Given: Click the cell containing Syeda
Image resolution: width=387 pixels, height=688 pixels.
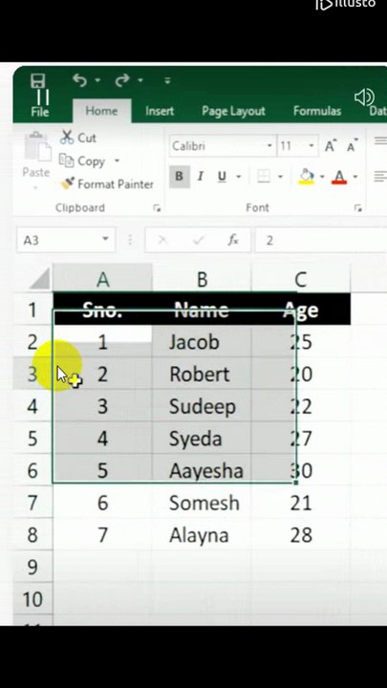Looking at the screenshot, I should pos(202,439).
